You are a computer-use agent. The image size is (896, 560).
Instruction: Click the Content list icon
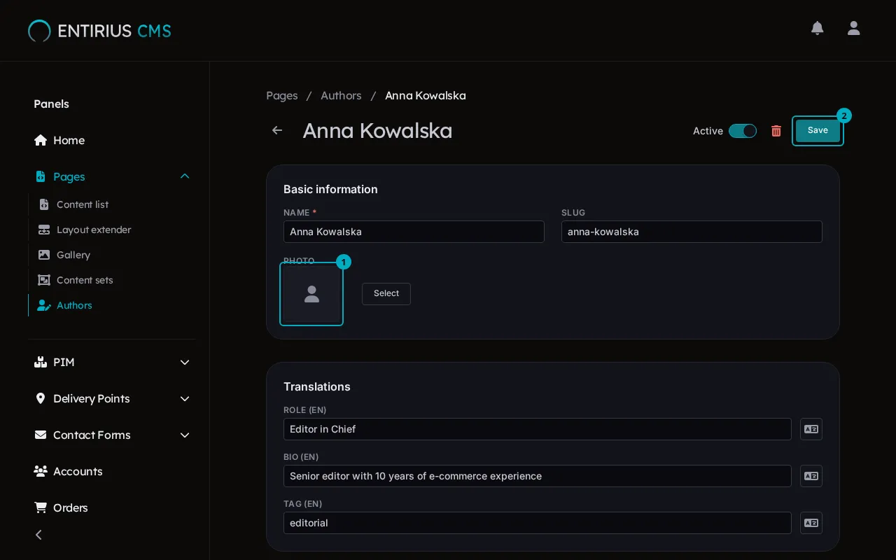(44, 204)
